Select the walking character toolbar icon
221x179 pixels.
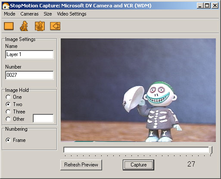click(x=24, y=26)
